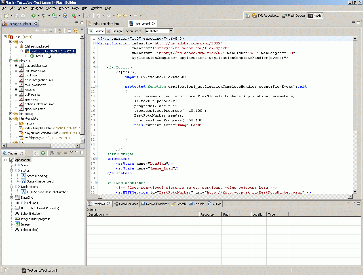The height and width of the screenshot is (275, 363).
Task: Click the Profile icon in main toolbar
Action: 54,16
